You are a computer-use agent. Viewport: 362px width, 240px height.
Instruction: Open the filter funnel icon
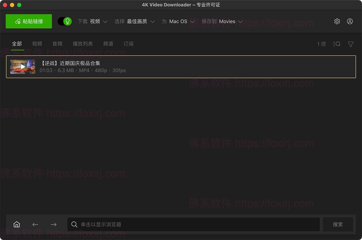click(x=351, y=44)
